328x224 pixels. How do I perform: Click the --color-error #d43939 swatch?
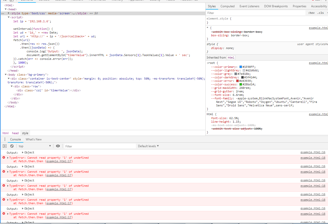[x=237, y=81]
